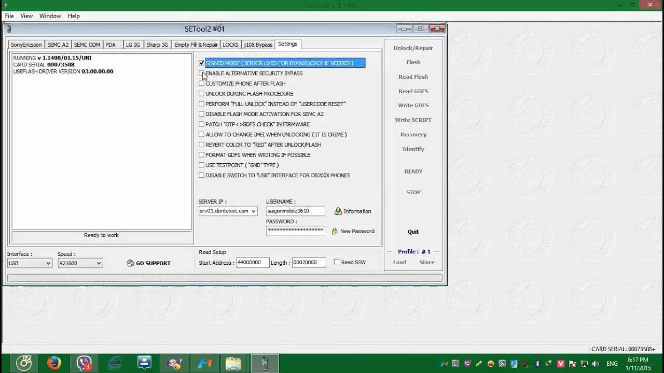Open Internet Explorer from the taskbar
664x373 pixels.
click(x=114, y=363)
